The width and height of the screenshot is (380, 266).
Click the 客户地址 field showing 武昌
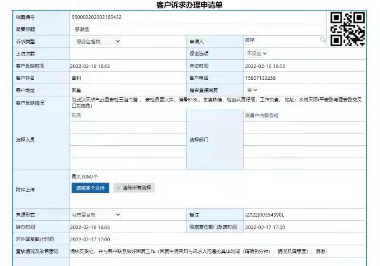[127, 90]
